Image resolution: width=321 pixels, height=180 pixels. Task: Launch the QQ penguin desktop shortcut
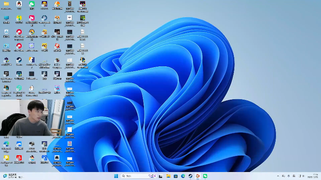(19, 4)
